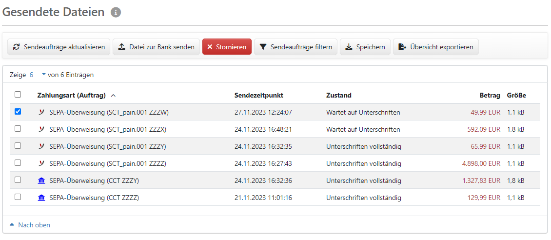Click the funnel icon in Sendeaufträge filtern

coord(263,47)
